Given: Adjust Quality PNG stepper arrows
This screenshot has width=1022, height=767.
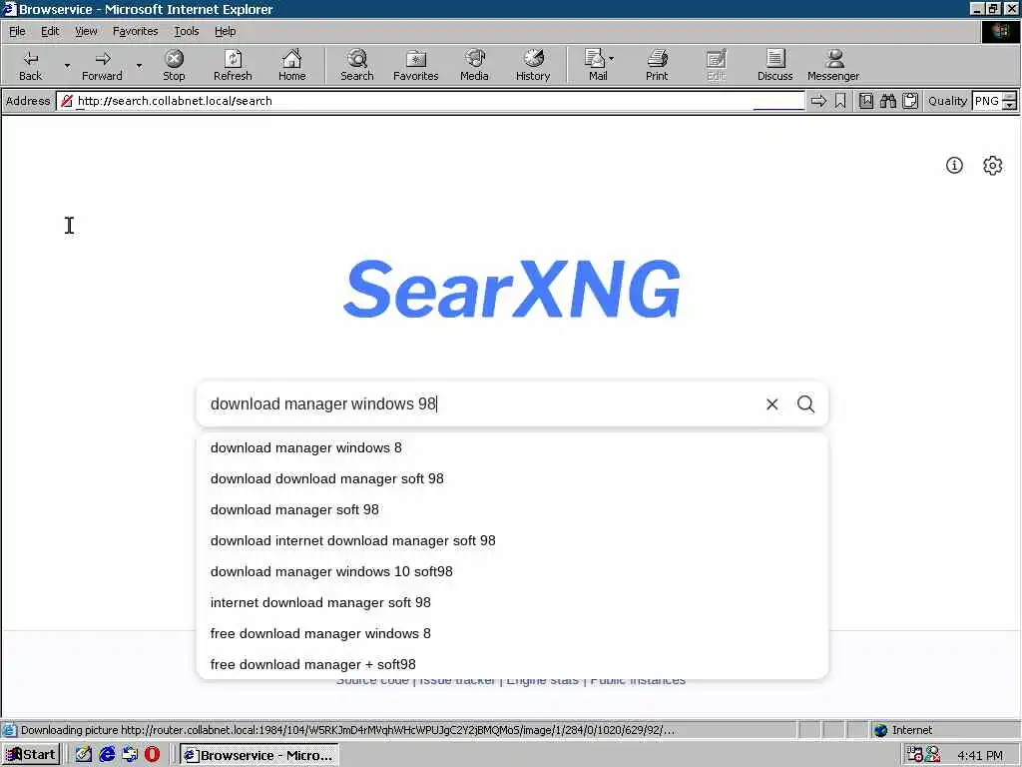Looking at the screenshot, I should coord(1009,101).
